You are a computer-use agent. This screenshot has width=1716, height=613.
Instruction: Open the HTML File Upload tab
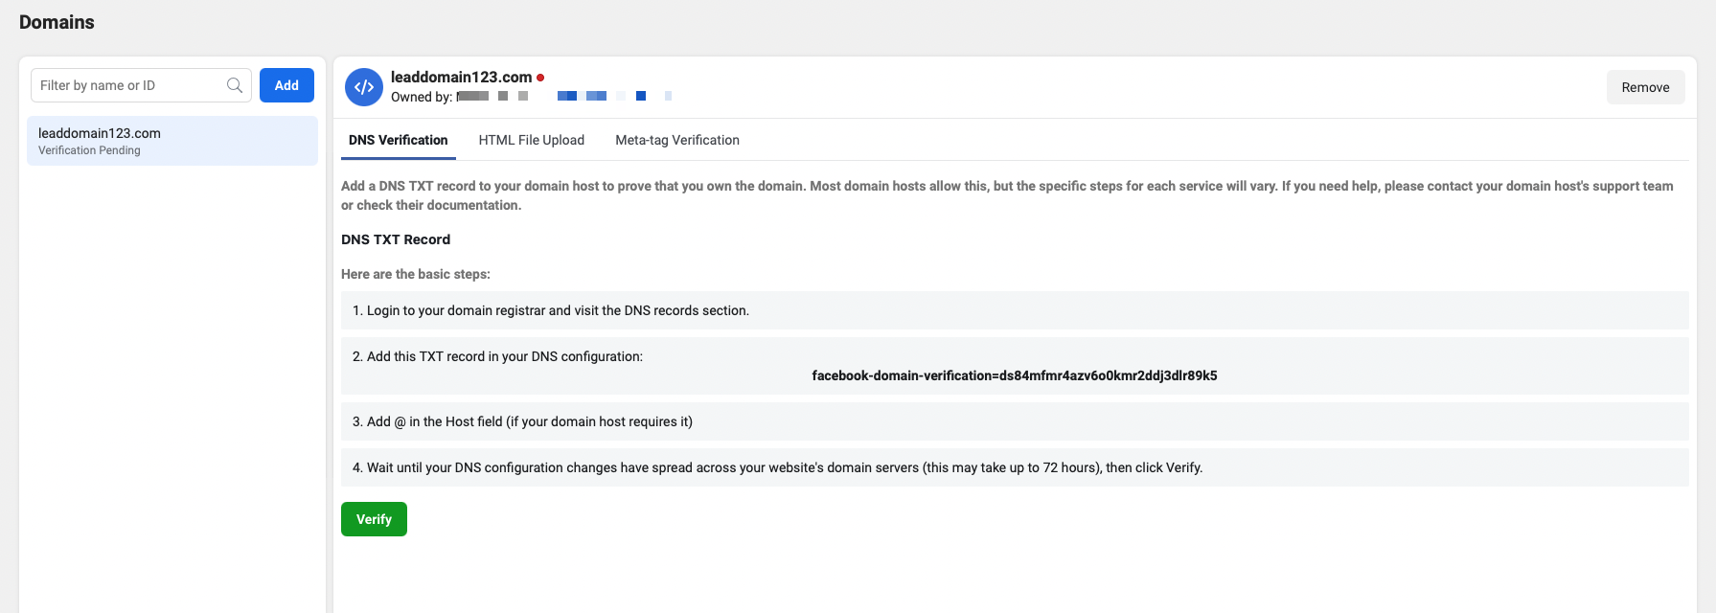click(x=532, y=140)
